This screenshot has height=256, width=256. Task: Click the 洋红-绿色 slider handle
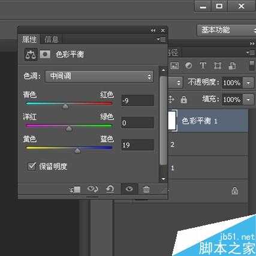(69, 128)
